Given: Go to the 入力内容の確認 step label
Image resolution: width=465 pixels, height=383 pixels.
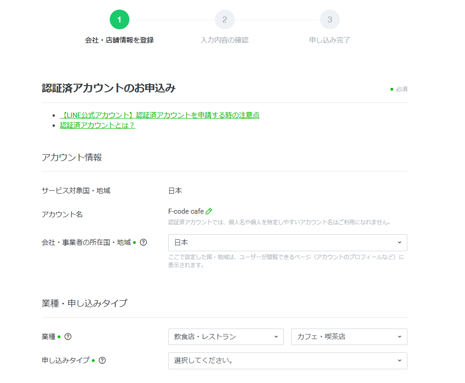Looking at the screenshot, I should pos(224,40).
